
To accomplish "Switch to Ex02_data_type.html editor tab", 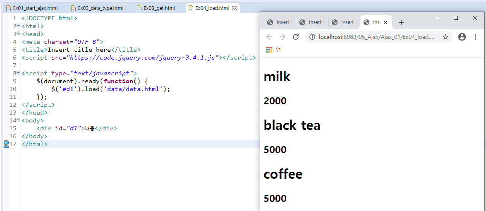I will [x=97, y=8].
